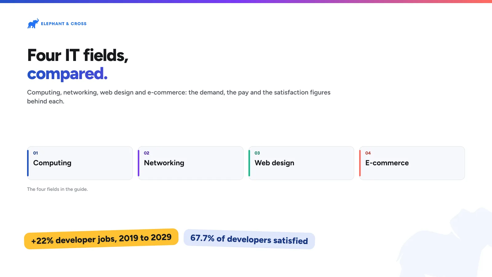
Task: Click the caption 'The four fields in the guide.'
Action: (x=58, y=189)
